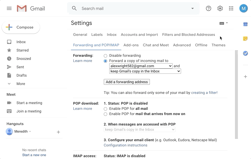Expand the input tools dropdown arrow
The image size is (251, 159).
click(227, 23)
